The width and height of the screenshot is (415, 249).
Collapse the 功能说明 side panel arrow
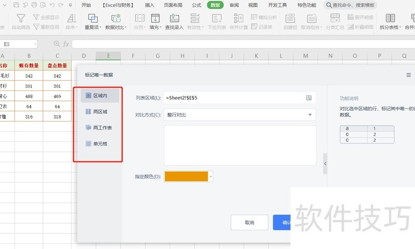[x=325, y=163]
